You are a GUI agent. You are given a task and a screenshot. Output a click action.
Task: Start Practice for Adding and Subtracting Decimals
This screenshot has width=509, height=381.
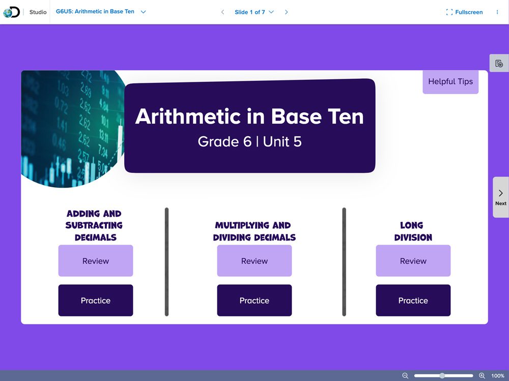pos(96,301)
